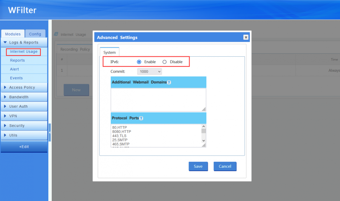Click the '443,TLS' port entry
Viewport: 340px width, 201px height.
pyautogui.click(x=119, y=136)
